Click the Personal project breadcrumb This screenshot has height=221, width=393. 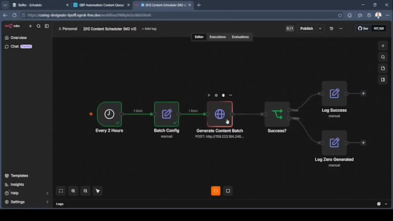(68, 29)
